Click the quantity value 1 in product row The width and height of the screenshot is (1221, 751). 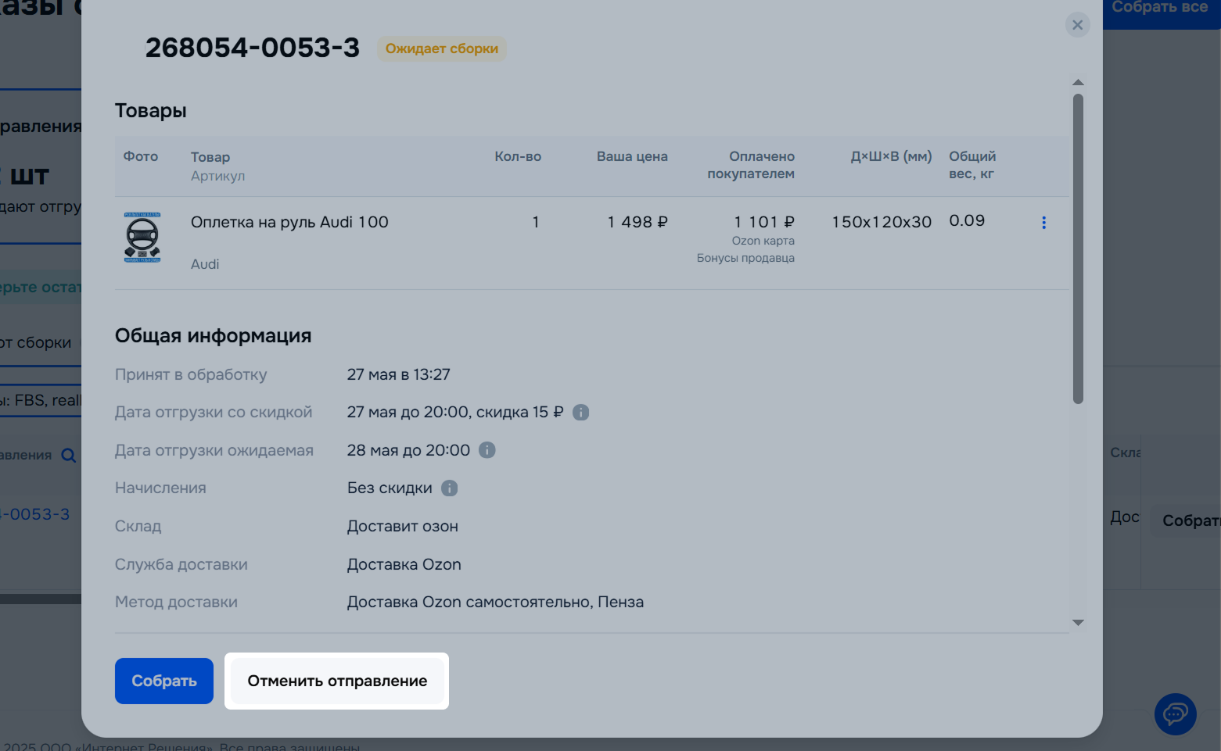(536, 222)
